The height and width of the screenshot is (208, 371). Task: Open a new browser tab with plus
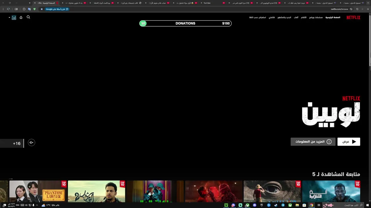(30, 3)
